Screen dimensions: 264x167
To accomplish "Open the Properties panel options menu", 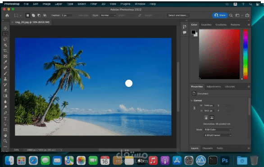I will point(249,86).
